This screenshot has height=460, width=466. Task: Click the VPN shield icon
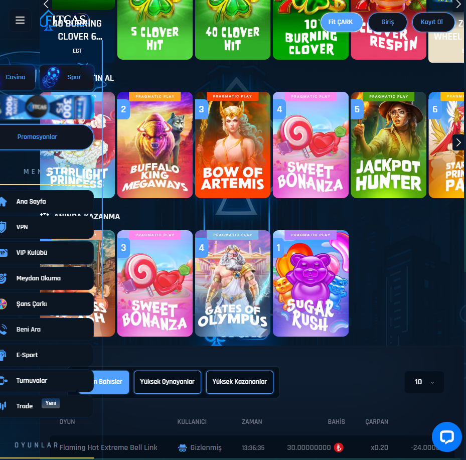click(3, 227)
